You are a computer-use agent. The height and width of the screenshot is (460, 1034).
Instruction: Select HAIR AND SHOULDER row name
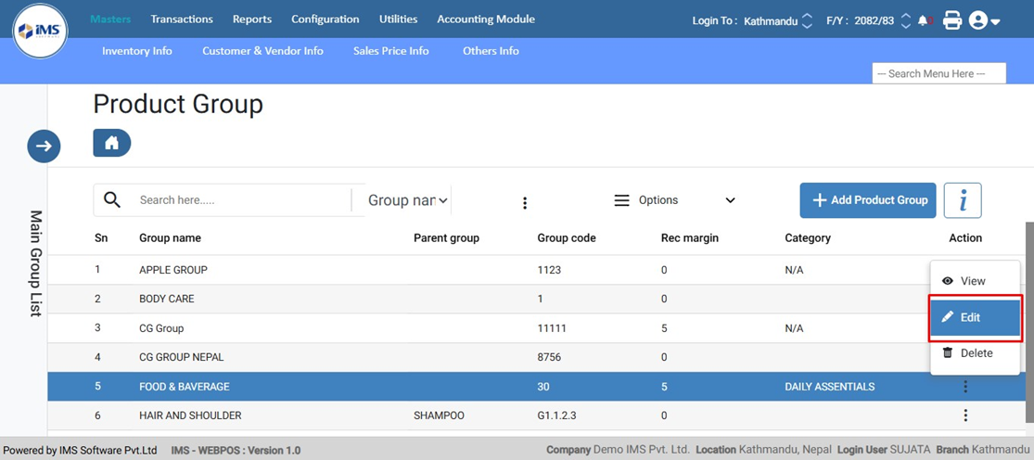pos(191,415)
